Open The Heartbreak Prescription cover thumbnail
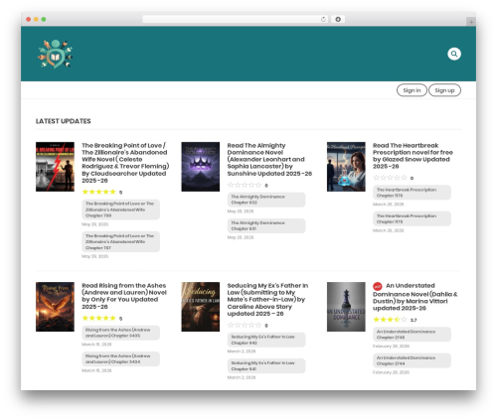 pyautogui.click(x=346, y=167)
